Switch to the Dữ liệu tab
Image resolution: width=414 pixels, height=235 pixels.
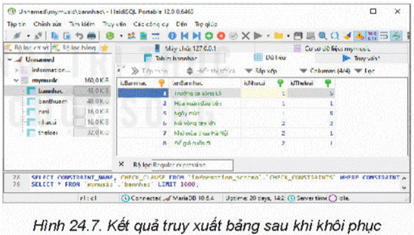point(270,57)
